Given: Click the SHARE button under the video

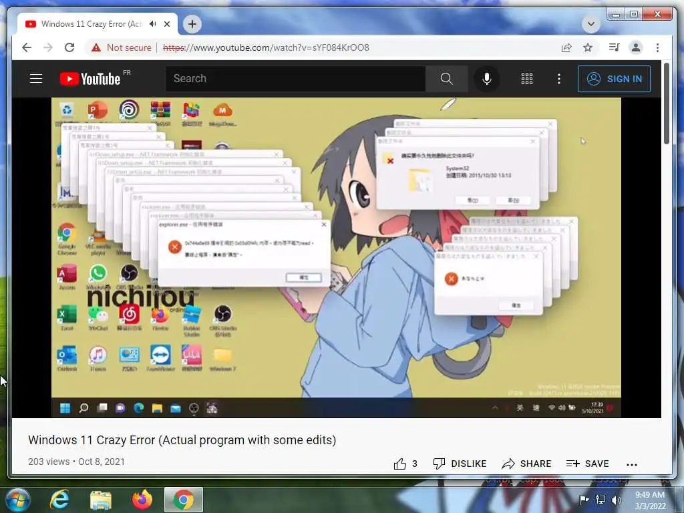Looking at the screenshot, I should pyautogui.click(x=526, y=464).
